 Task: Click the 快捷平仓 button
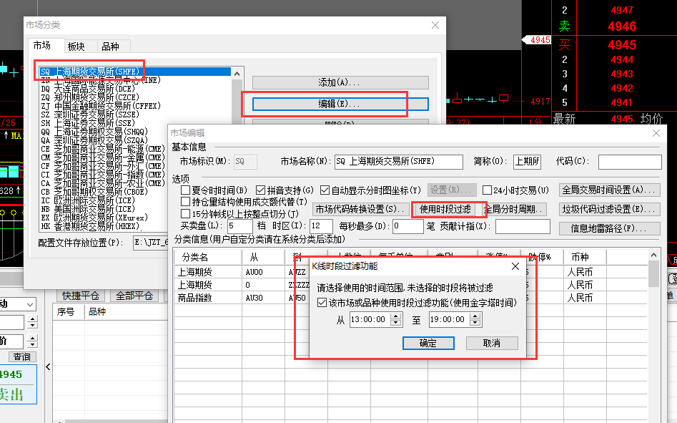(x=81, y=296)
